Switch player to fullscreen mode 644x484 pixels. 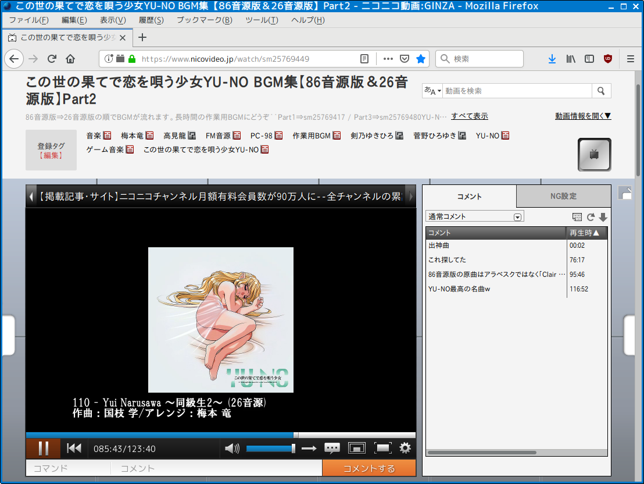(382, 448)
